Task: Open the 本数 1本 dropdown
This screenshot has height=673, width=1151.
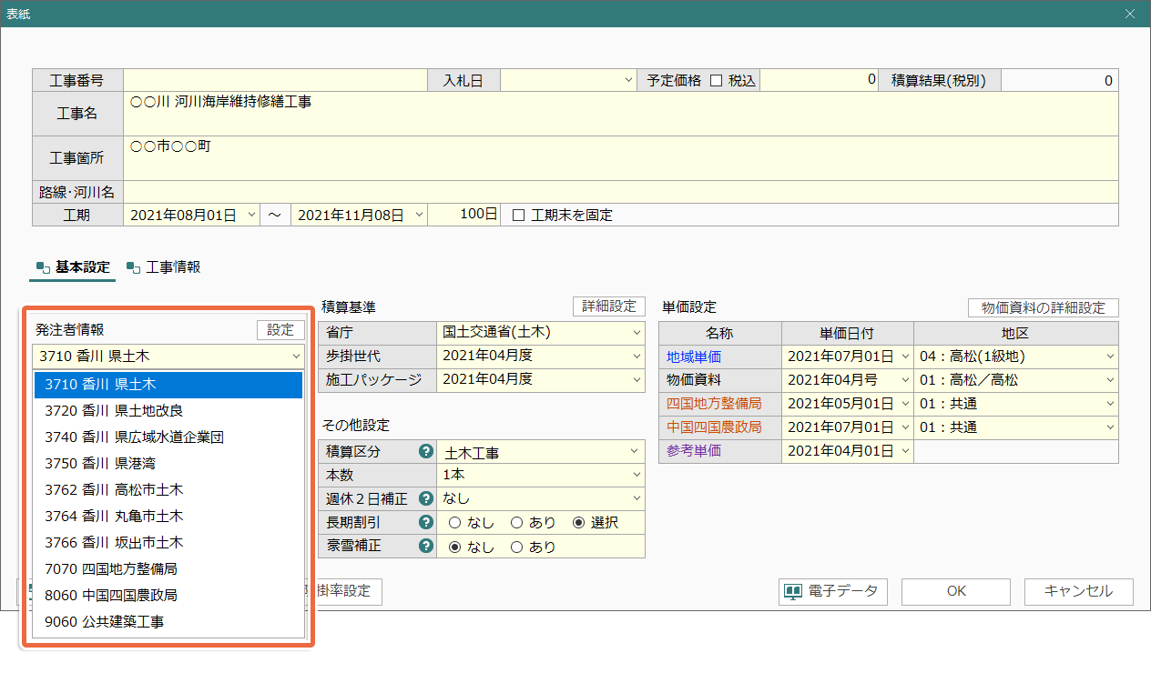Action: coord(636,475)
